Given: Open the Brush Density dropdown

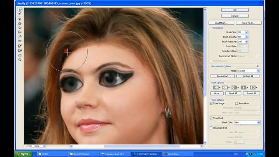Looking at the screenshot, I should click(246, 37).
